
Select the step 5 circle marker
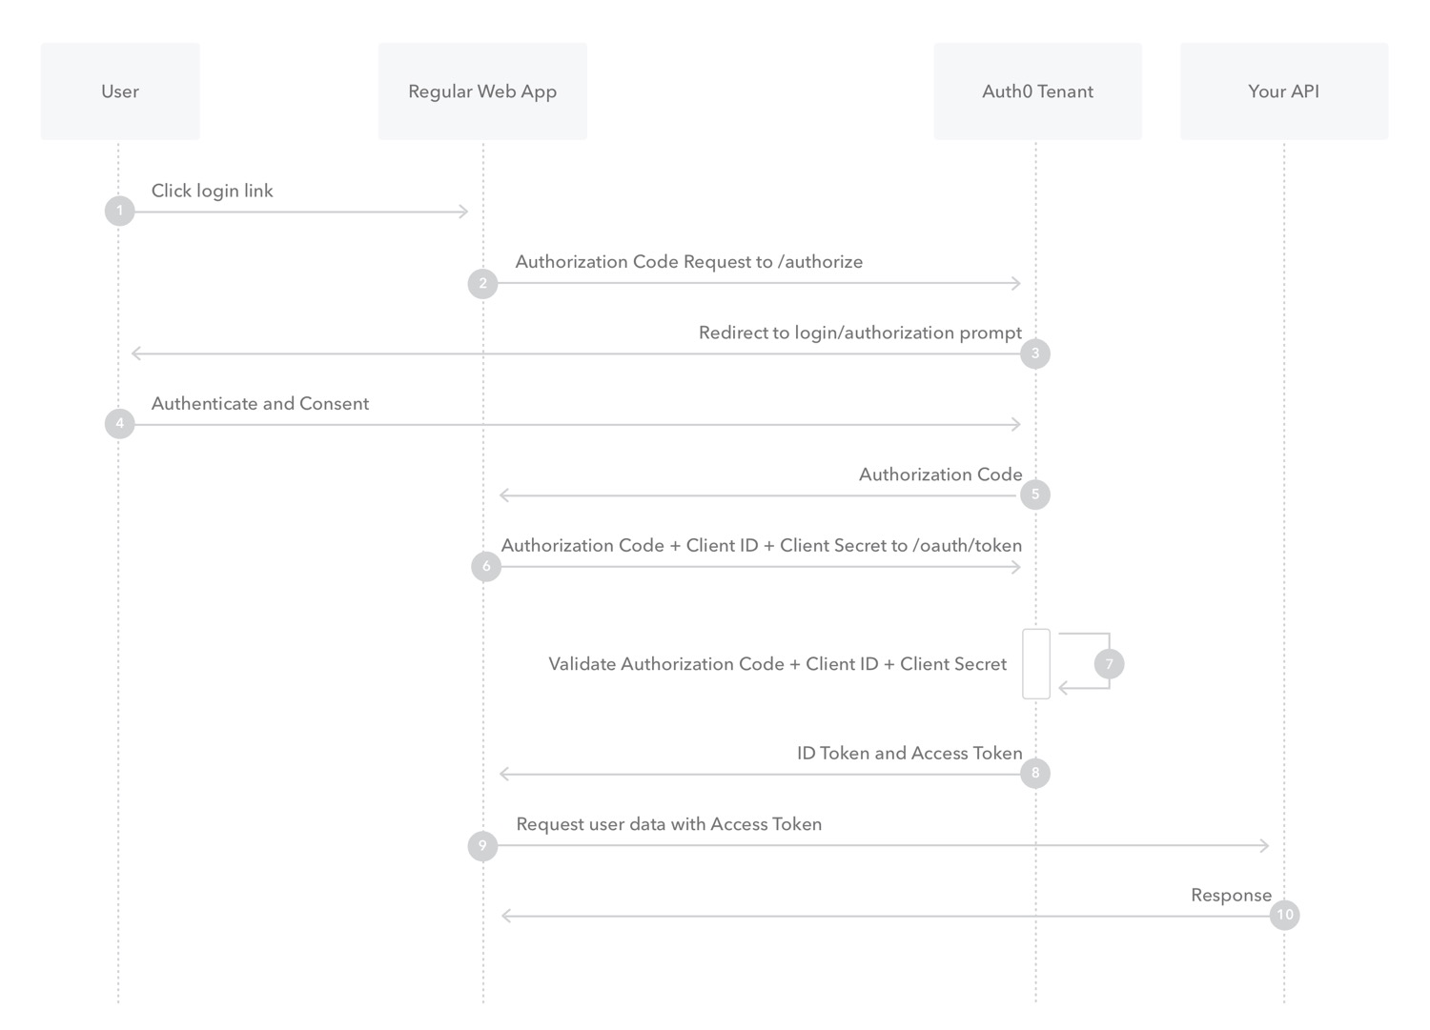click(x=1035, y=495)
